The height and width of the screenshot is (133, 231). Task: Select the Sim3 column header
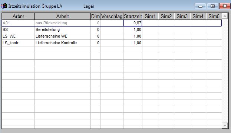(182, 16)
